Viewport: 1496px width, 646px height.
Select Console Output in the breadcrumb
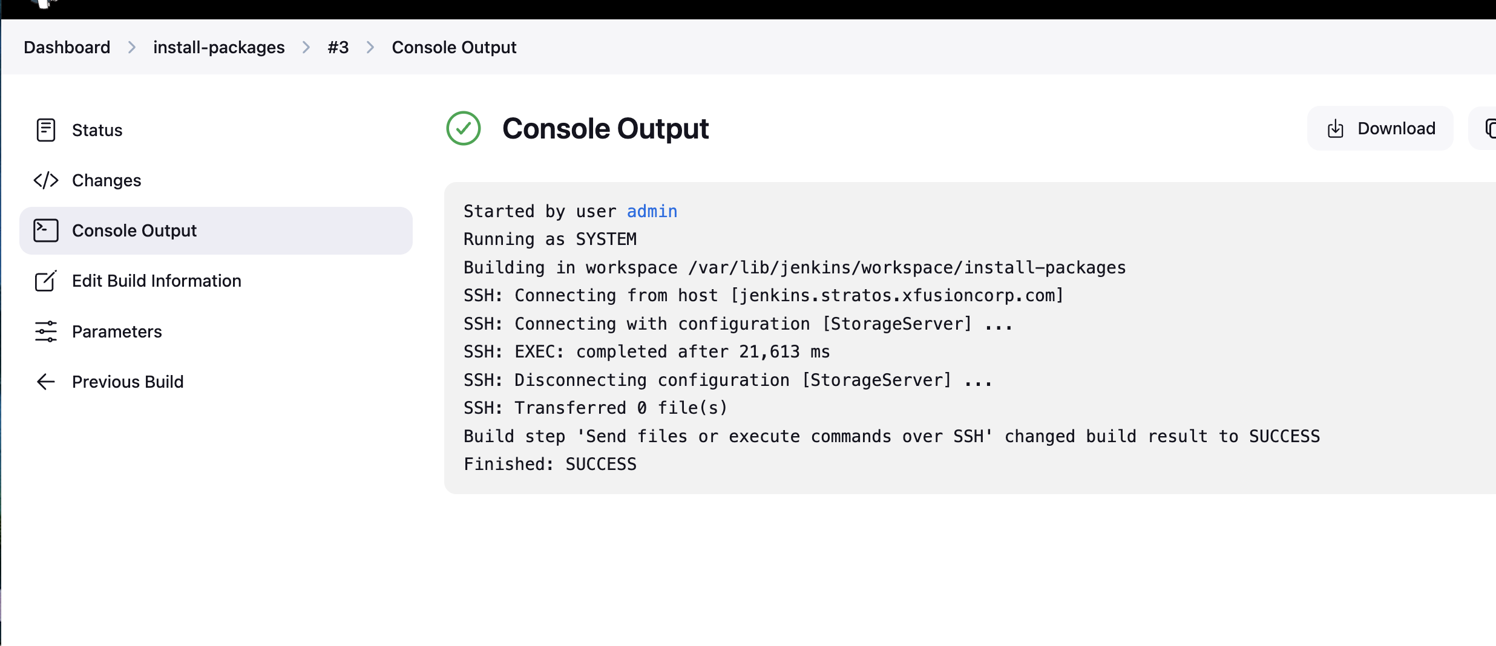click(x=454, y=47)
